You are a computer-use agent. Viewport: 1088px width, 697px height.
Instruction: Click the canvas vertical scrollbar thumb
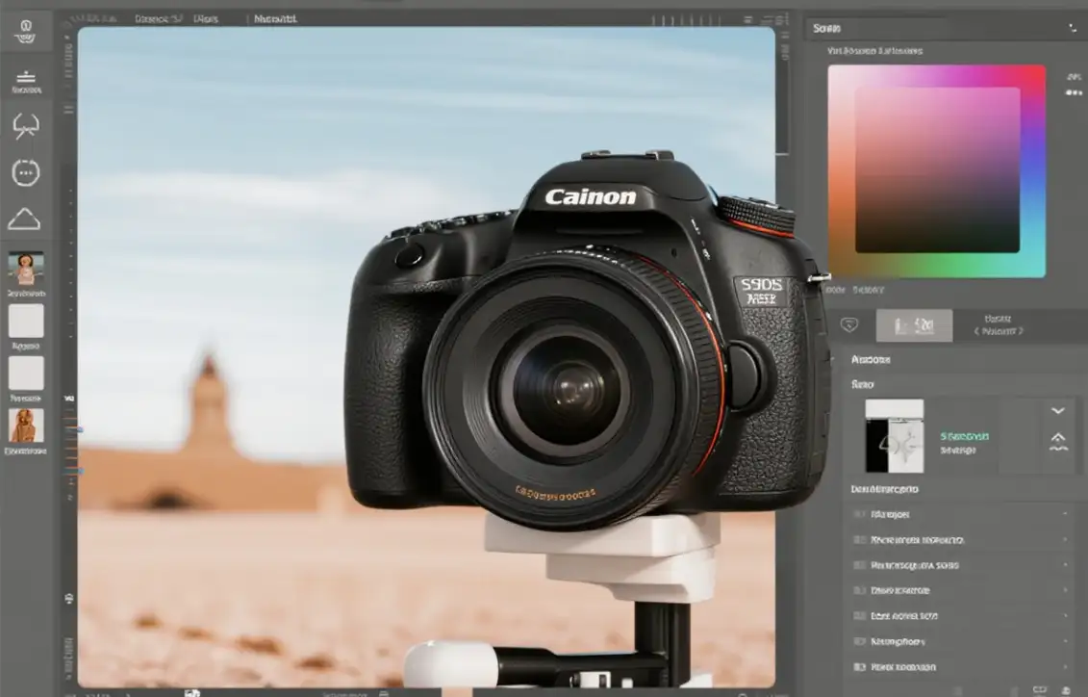coord(782,104)
